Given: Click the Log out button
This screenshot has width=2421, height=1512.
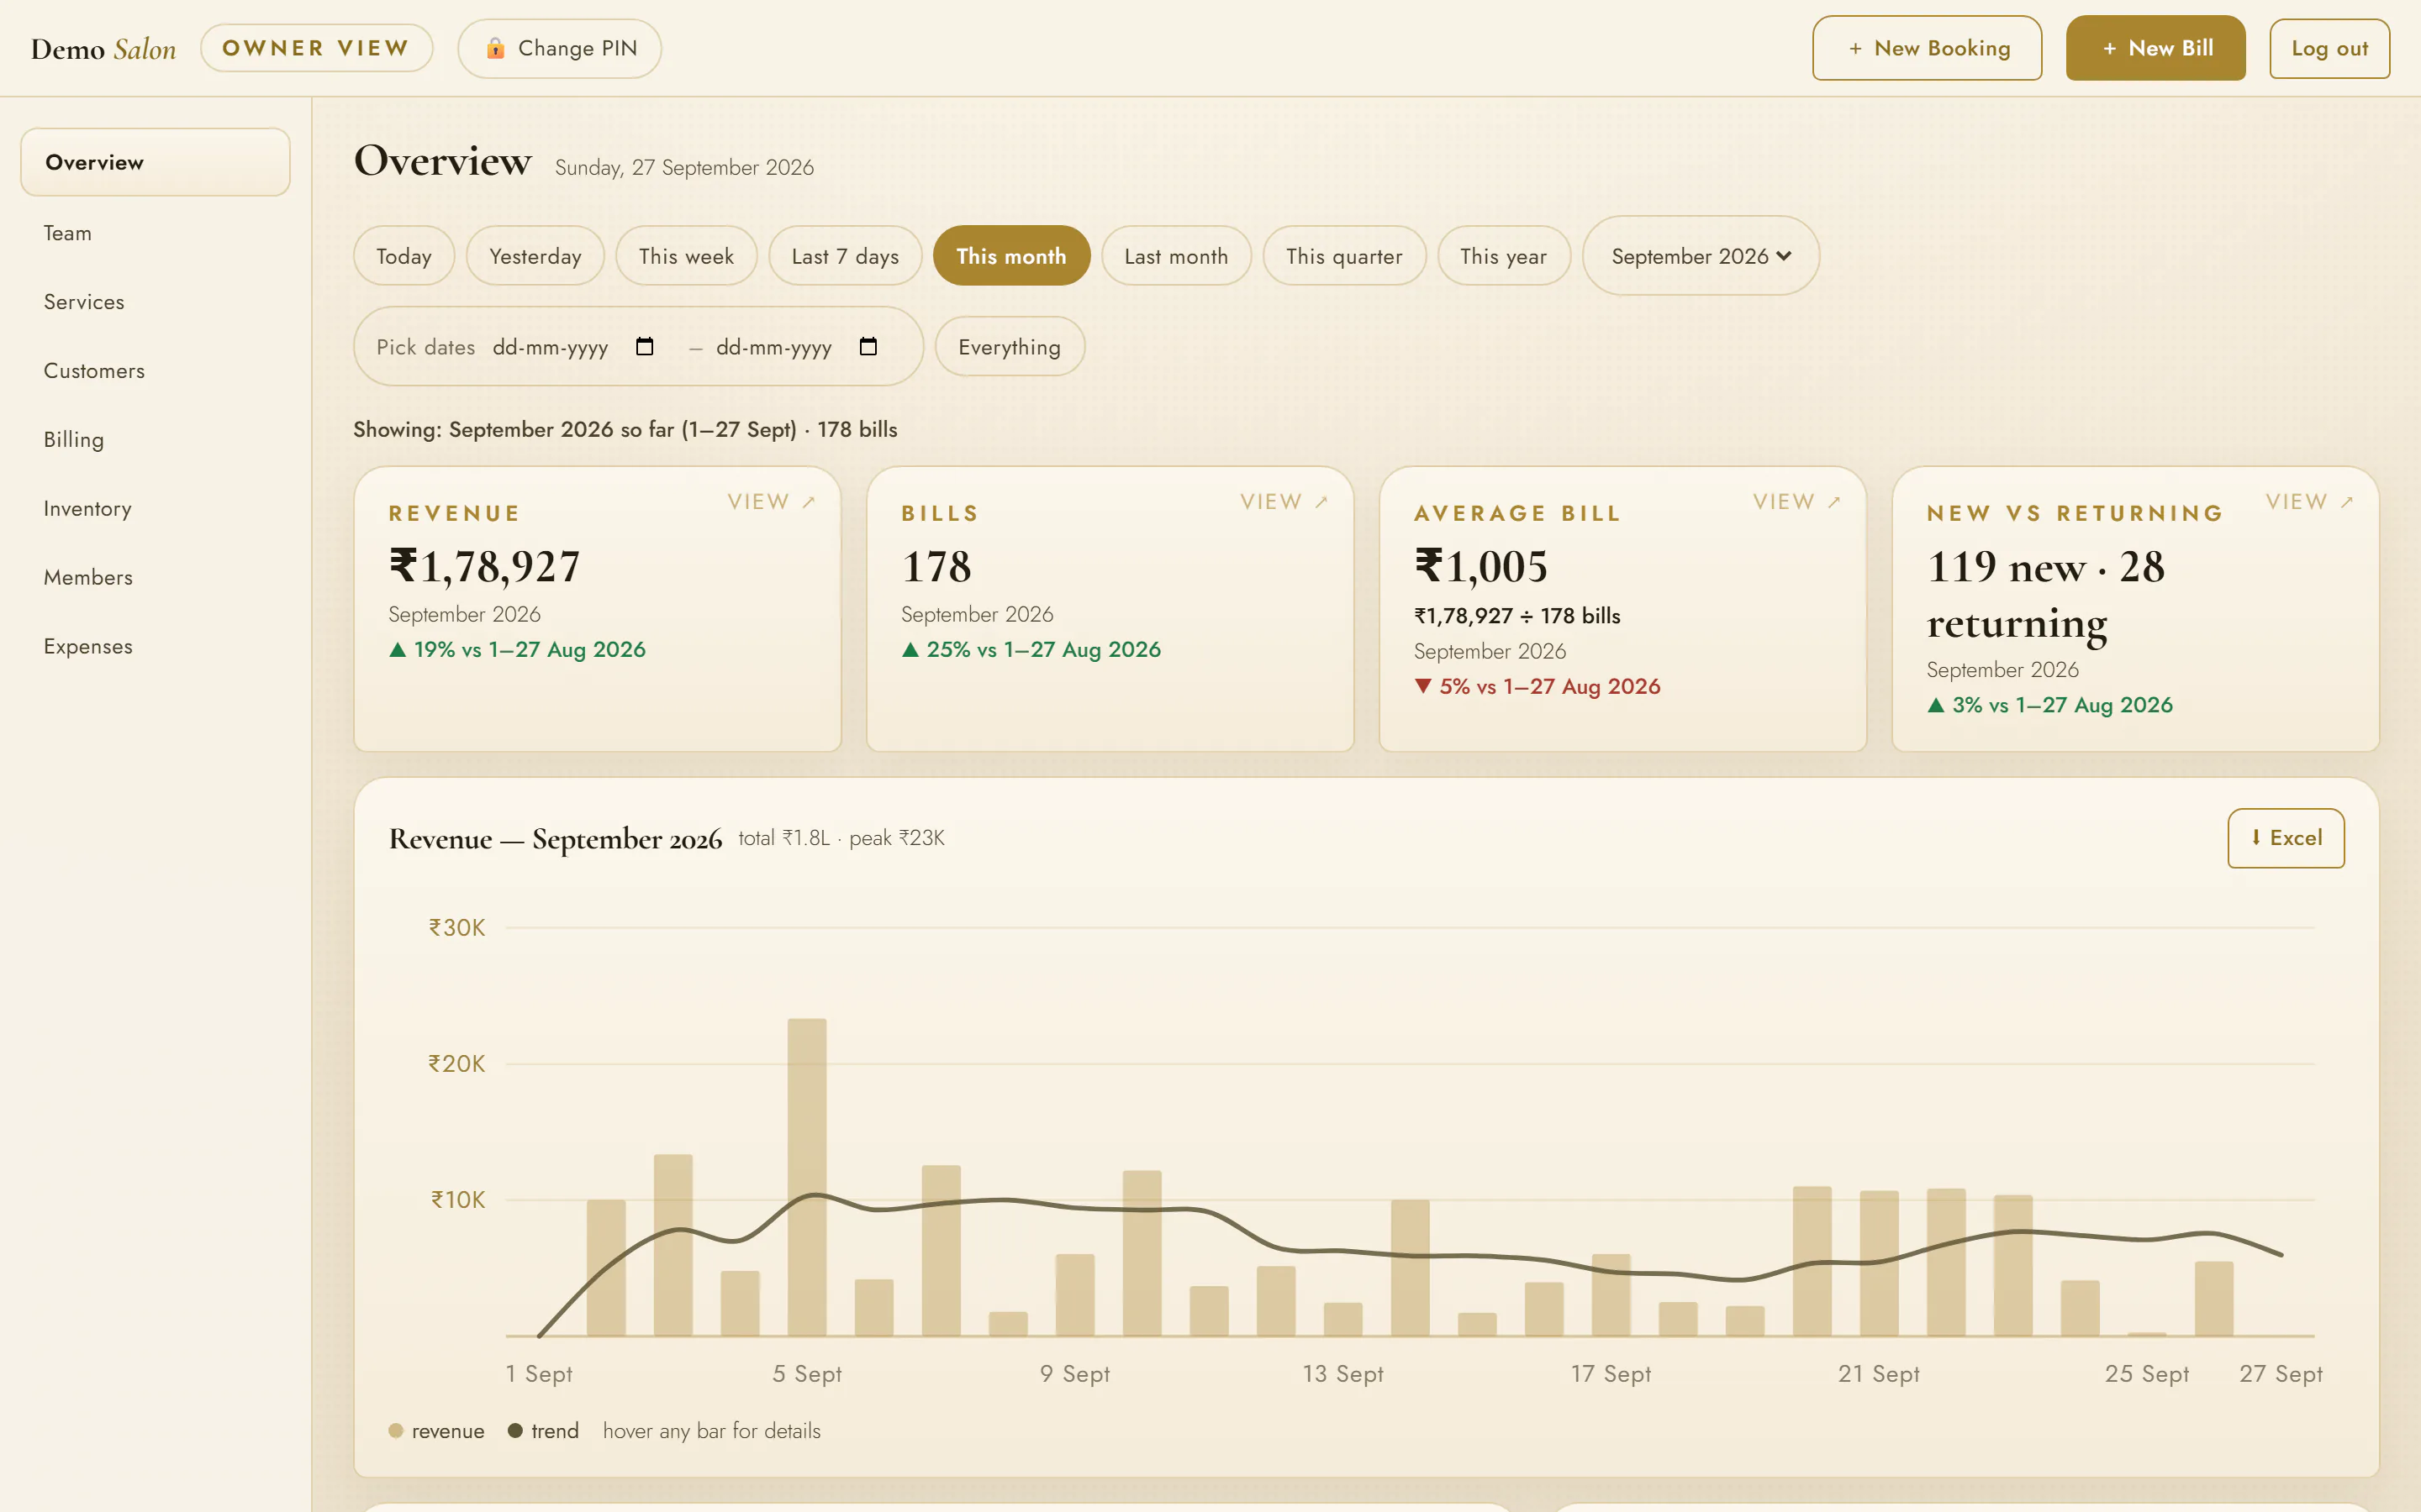Looking at the screenshot, I should pyautogui.click(x=2329, y=48).
